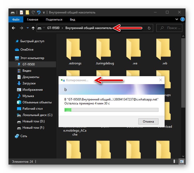Refresh the folder with the refresh icon
The height and width of the screenshot is (173, 194).
tap(149, 28)
